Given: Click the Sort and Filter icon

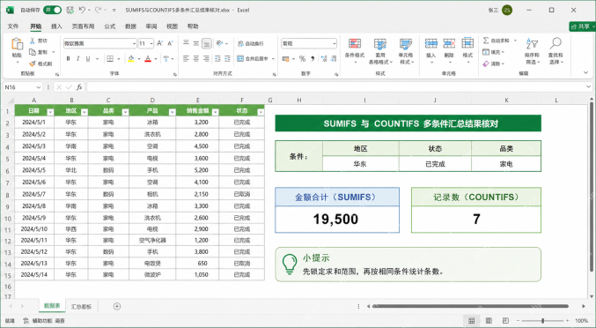Looking at the screenshot, I should [532, 44].
